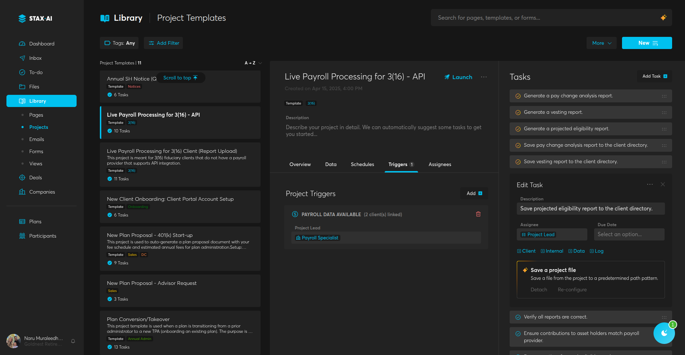Click Re-configure on Save a project file
The image size is (685, 355).
coord(572,290)
